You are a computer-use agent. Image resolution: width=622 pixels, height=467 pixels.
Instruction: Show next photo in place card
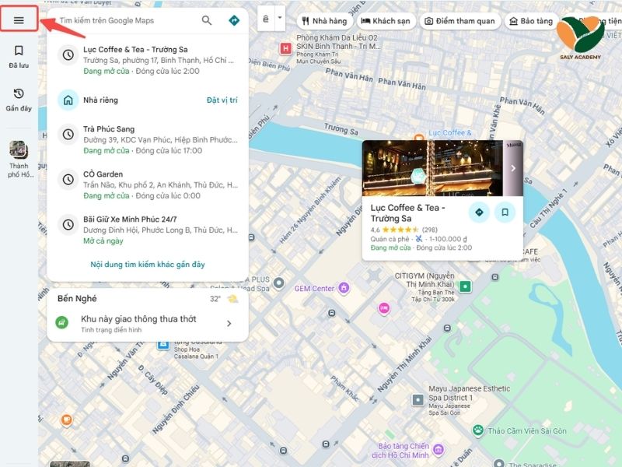[x=512, y=168]
